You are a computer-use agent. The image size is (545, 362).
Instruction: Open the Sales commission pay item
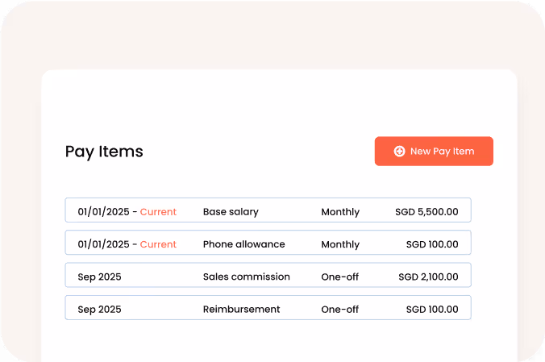[x=246, y=277]
